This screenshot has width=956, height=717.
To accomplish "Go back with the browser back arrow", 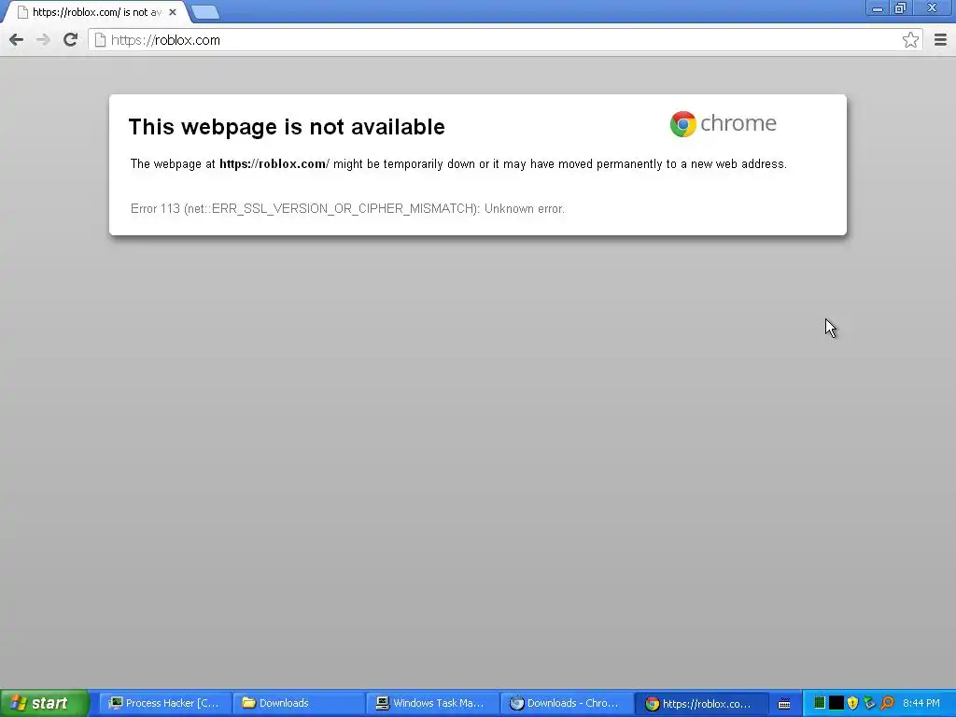I will point(17,40).
